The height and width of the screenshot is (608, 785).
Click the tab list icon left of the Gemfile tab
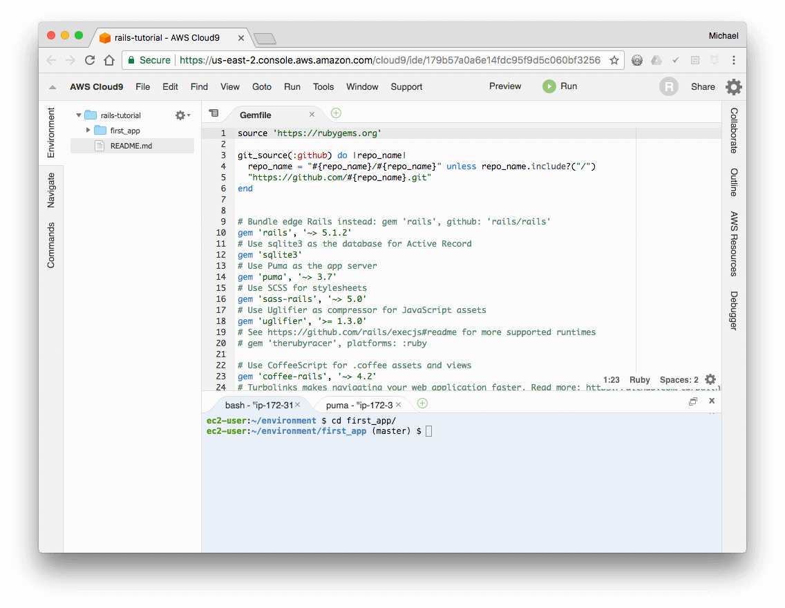(x=214, y=113)
